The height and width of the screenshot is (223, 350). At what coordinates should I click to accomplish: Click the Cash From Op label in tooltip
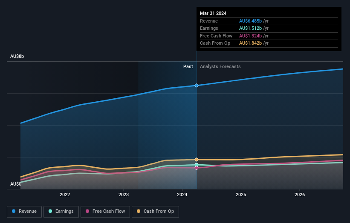215,43
